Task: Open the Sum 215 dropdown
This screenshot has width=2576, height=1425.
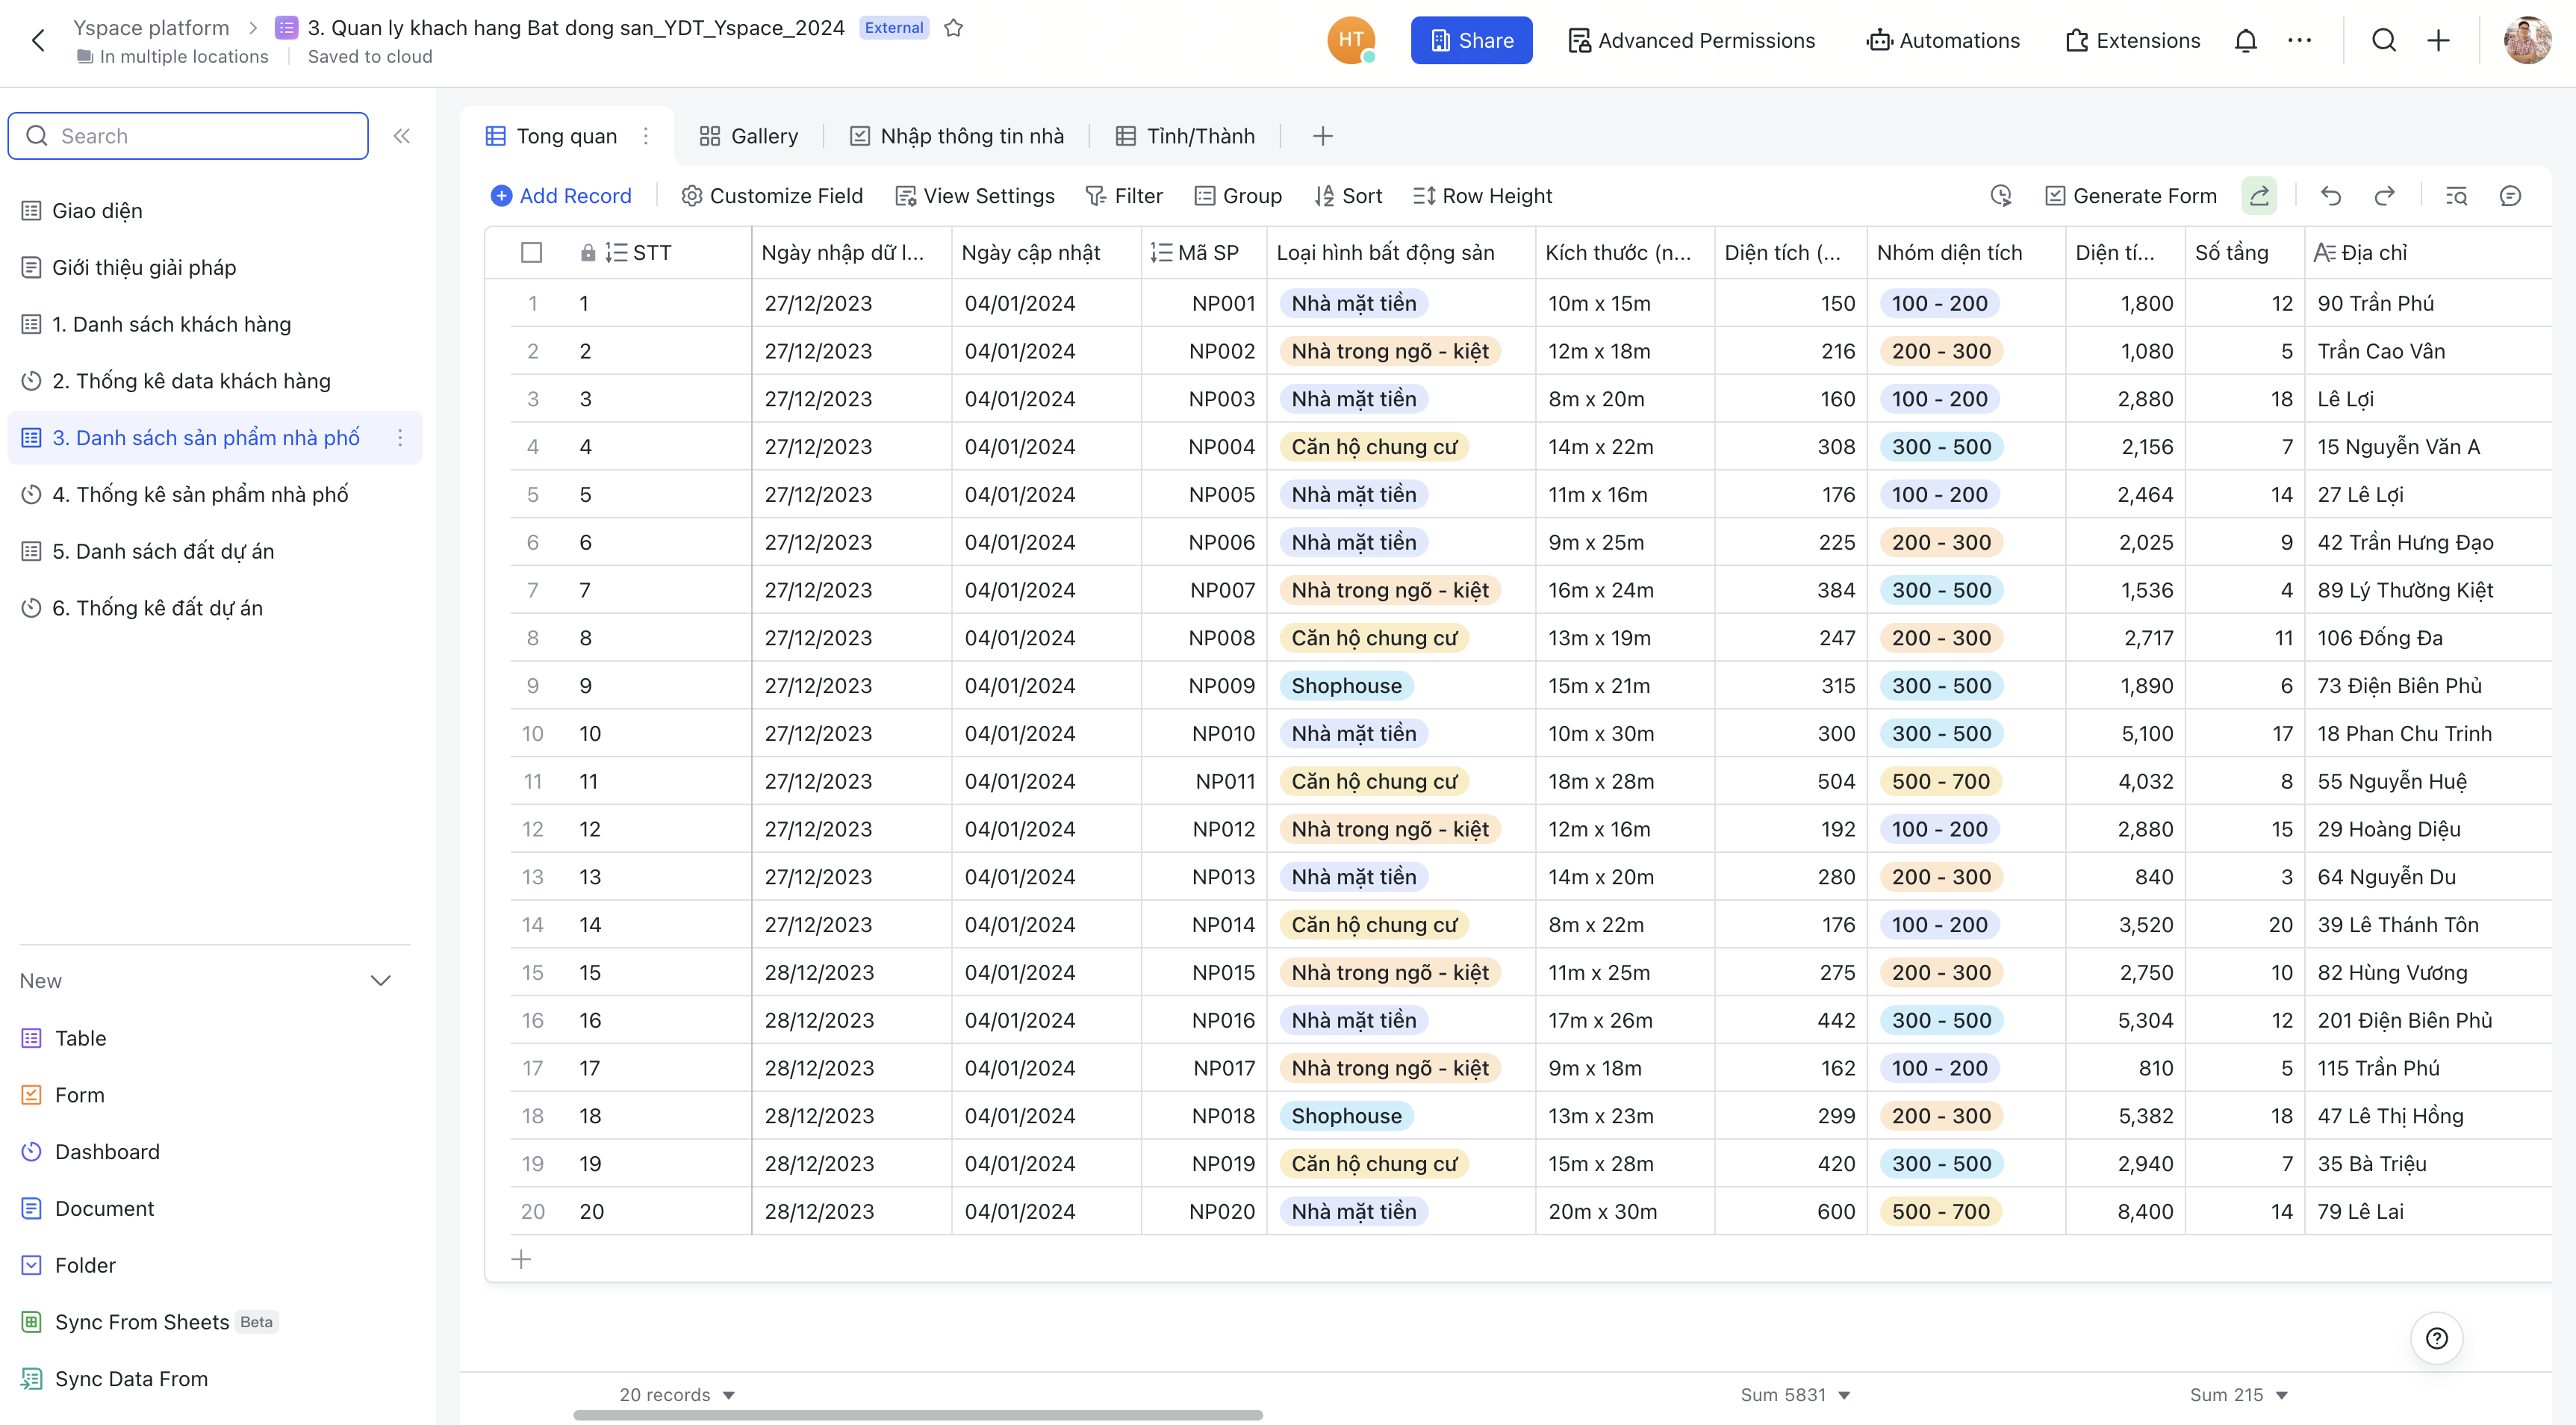Action: click(2239, 1395)
